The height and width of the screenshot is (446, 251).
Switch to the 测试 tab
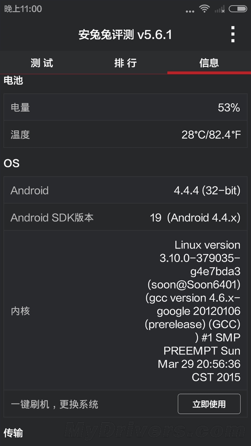(x=42, y=62)
